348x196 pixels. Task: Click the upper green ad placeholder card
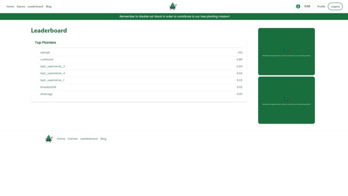tap(286, 52)
